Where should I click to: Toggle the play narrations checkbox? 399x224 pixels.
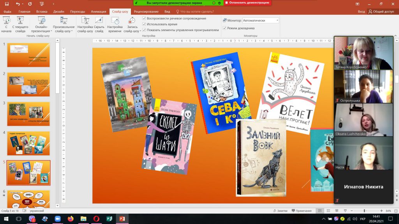tap(145, 18)
